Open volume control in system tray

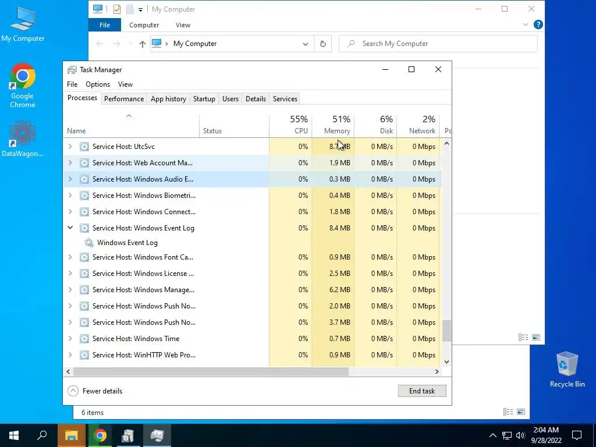pos(520,435)
